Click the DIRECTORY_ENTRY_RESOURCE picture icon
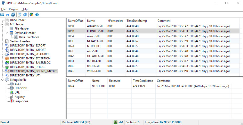 (7, 54)
